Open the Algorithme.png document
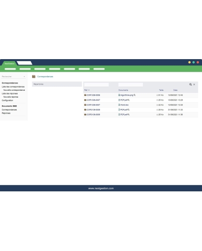The image size is (202, 251). (127, 95)
